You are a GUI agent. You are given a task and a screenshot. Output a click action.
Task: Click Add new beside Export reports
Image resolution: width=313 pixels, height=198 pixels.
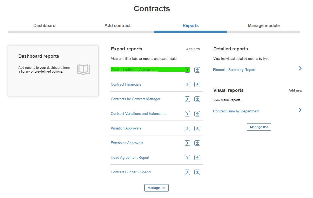point(193,49)
